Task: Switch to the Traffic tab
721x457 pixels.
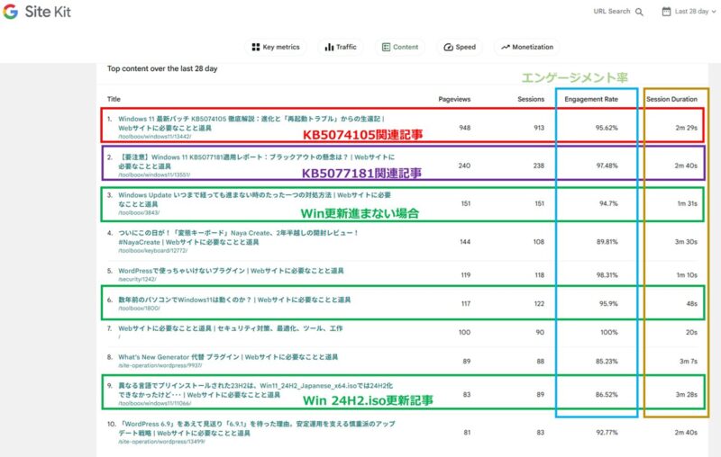Action: (x=341, y=47)
